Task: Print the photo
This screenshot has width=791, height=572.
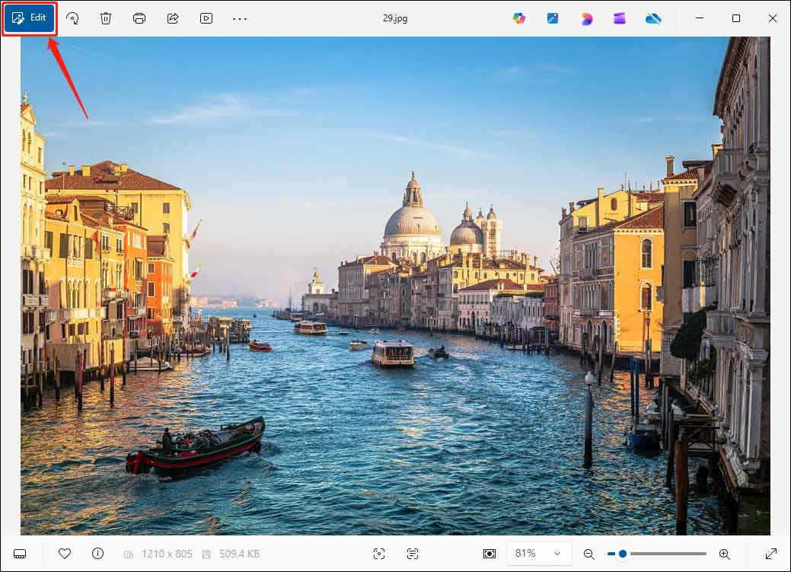Action: point(139,18)
